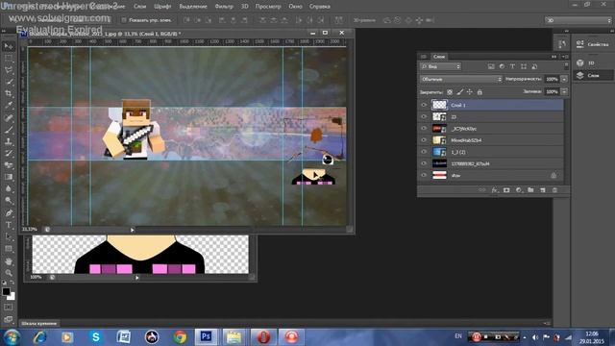Open the Свойства panel button
The image size is (615, 346).
[592, 44]
